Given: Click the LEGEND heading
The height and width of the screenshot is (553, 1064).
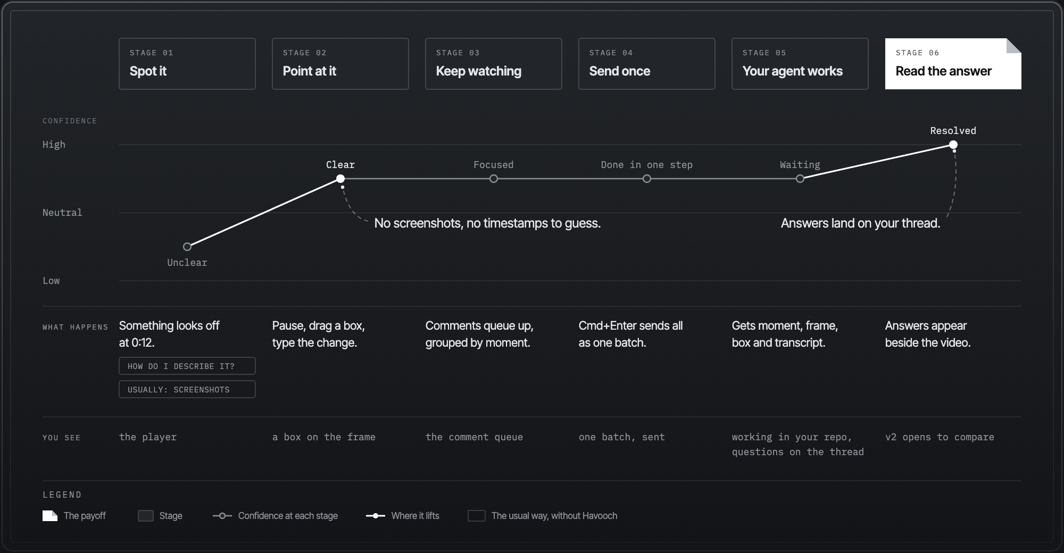Looking at the screenshot, I should pos(62,495).
